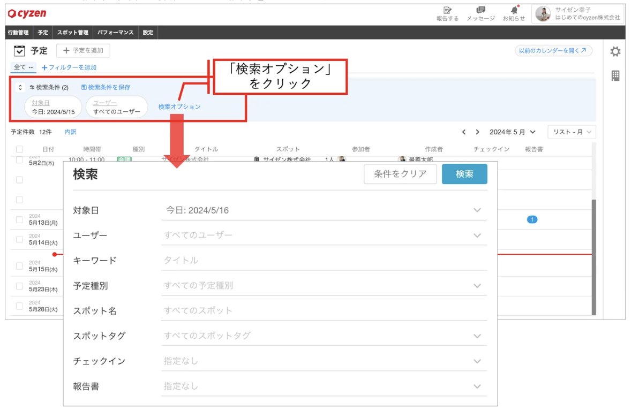Open the 行動管理 menu
Viewport: 631px width, 411px height.
(x=19, y=33)
